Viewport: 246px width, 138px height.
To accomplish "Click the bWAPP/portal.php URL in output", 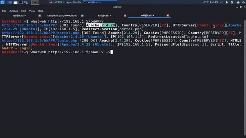I will [41, 33].
